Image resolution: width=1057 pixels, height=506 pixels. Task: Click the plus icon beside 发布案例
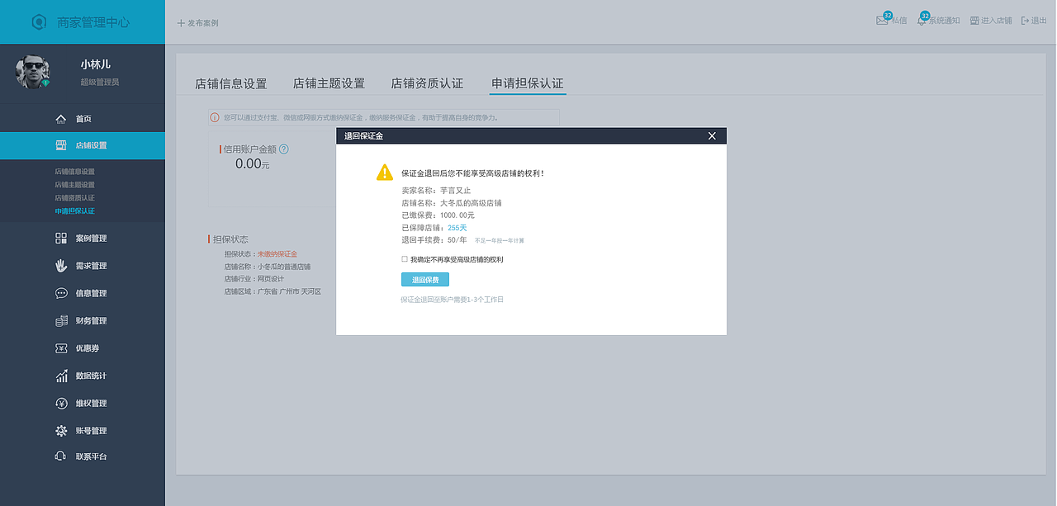[x=181, y=23]
